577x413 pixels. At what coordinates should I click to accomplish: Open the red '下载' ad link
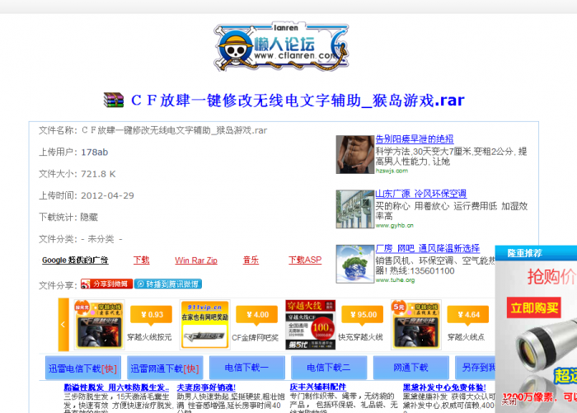pyautogui.click(x=141, y=260)
